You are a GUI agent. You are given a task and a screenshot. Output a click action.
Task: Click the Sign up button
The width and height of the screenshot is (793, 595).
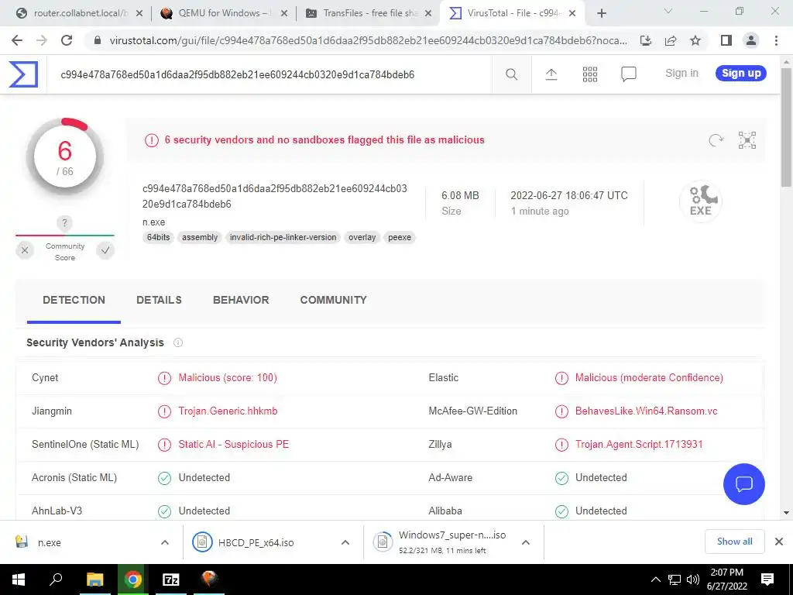(x=741, y=74)
